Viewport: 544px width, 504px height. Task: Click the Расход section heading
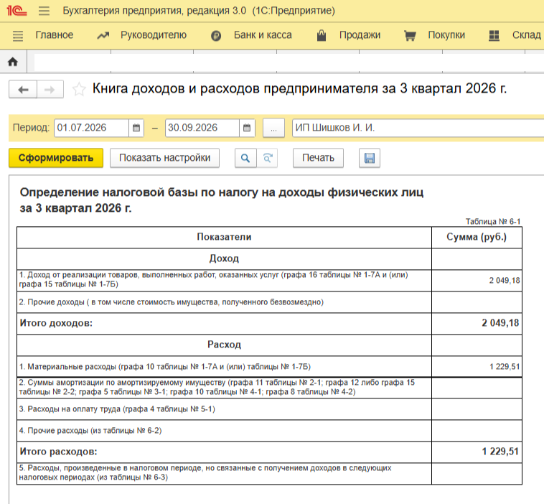(x=224, y=345)
